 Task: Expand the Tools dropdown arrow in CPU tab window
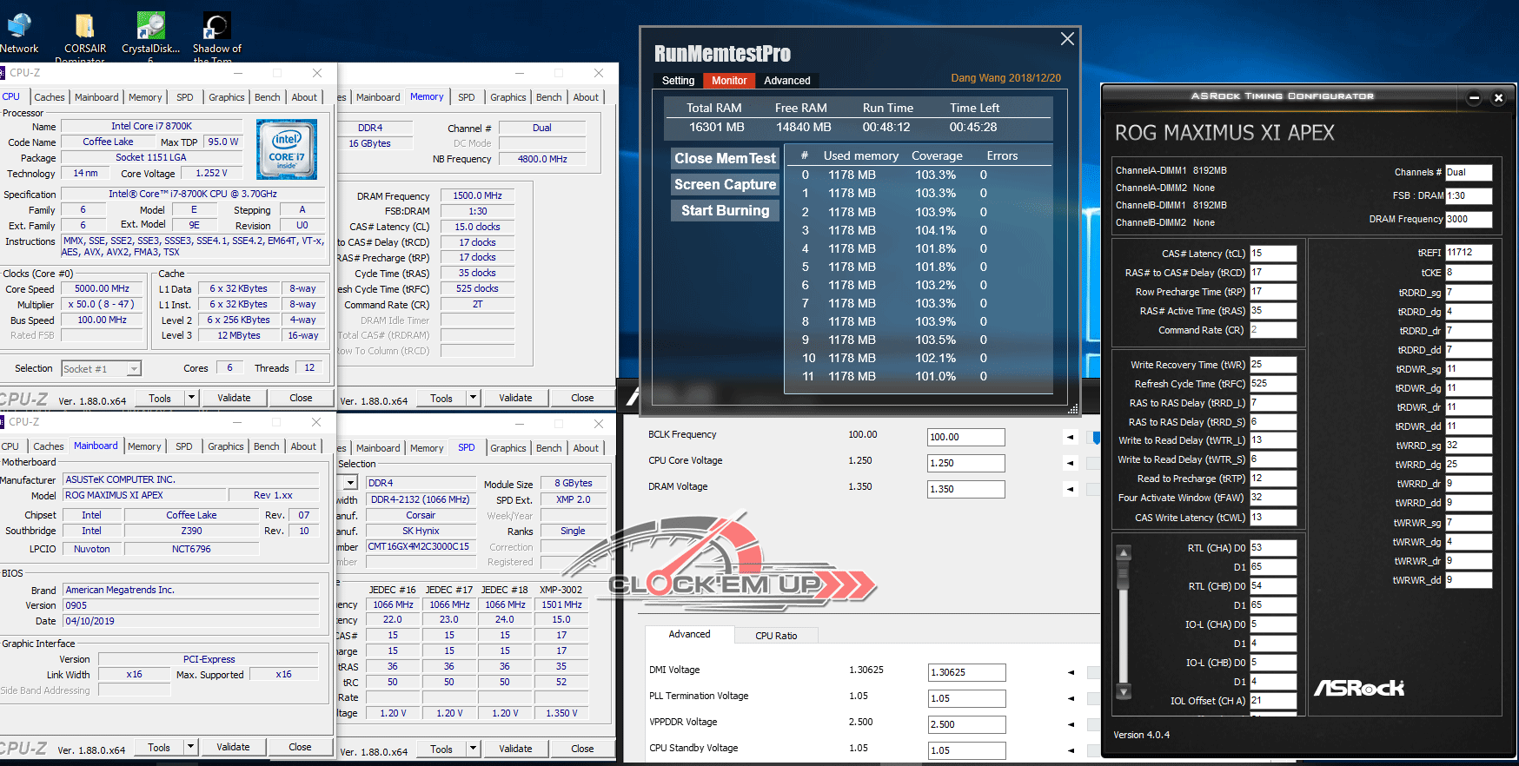point(191,398)
